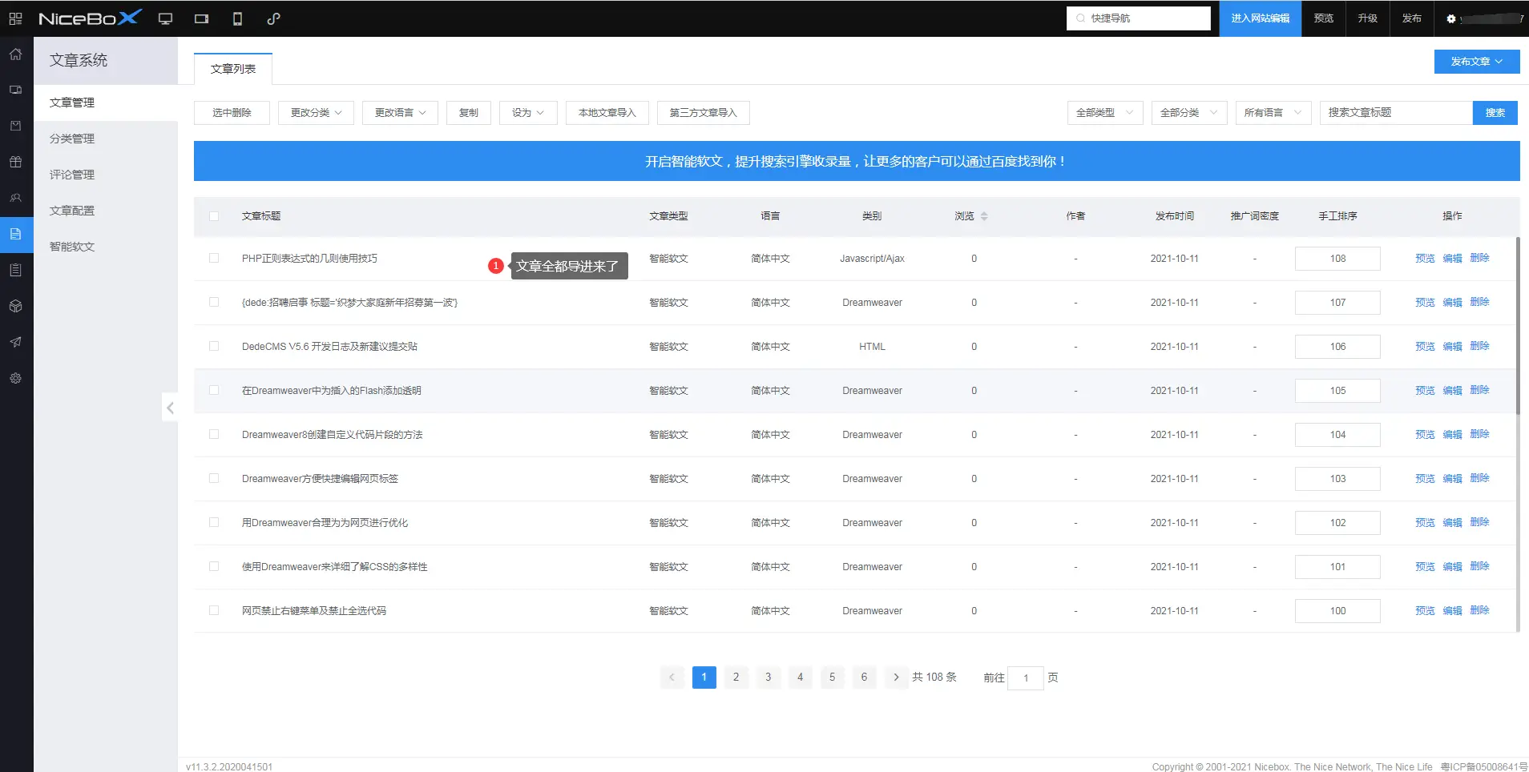The image size is (1529, 772).
Task: Open the 所有语言 filter dropdown
Action: click(1273, 113)
